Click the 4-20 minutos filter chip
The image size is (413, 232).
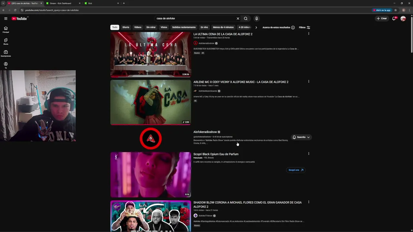pos(245,27)
